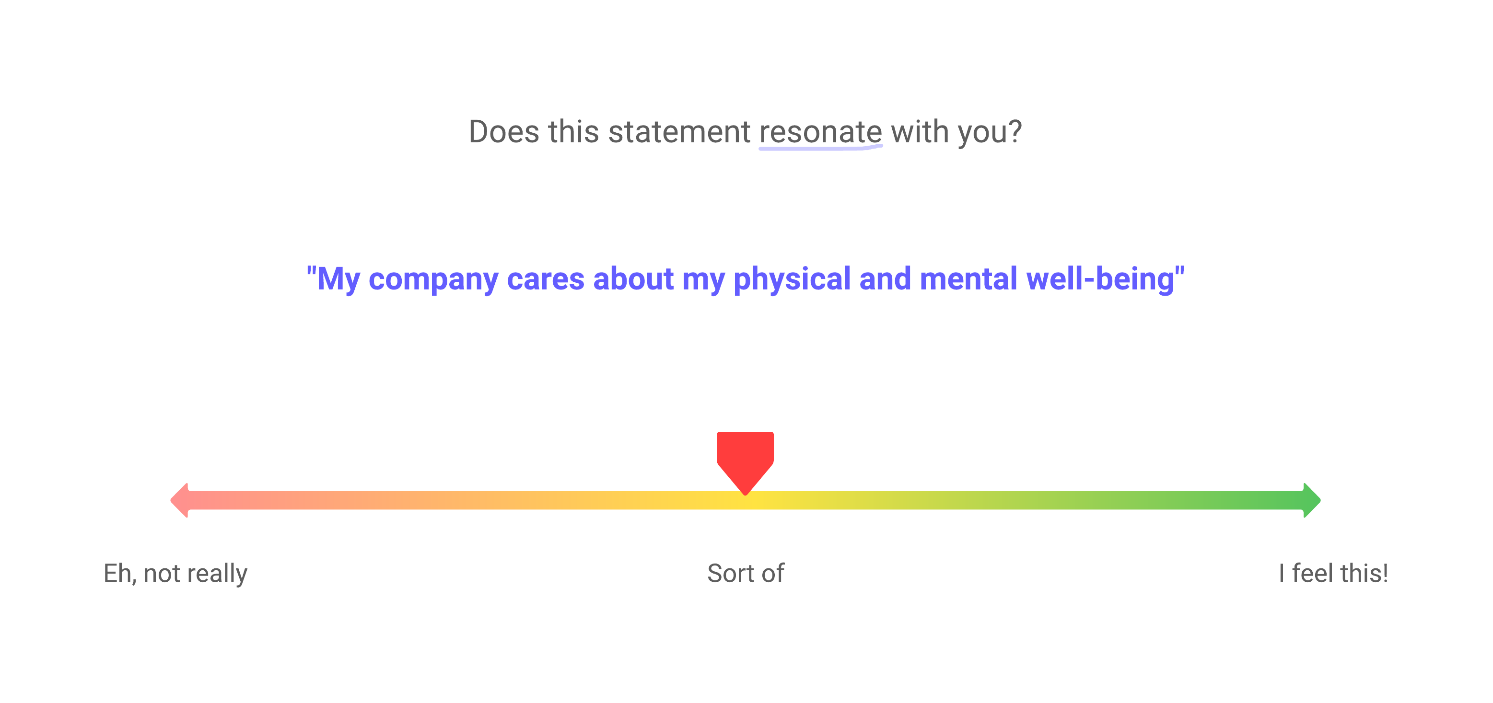
Task: Select the "Eh, not really" label
Action: (175, 573)
